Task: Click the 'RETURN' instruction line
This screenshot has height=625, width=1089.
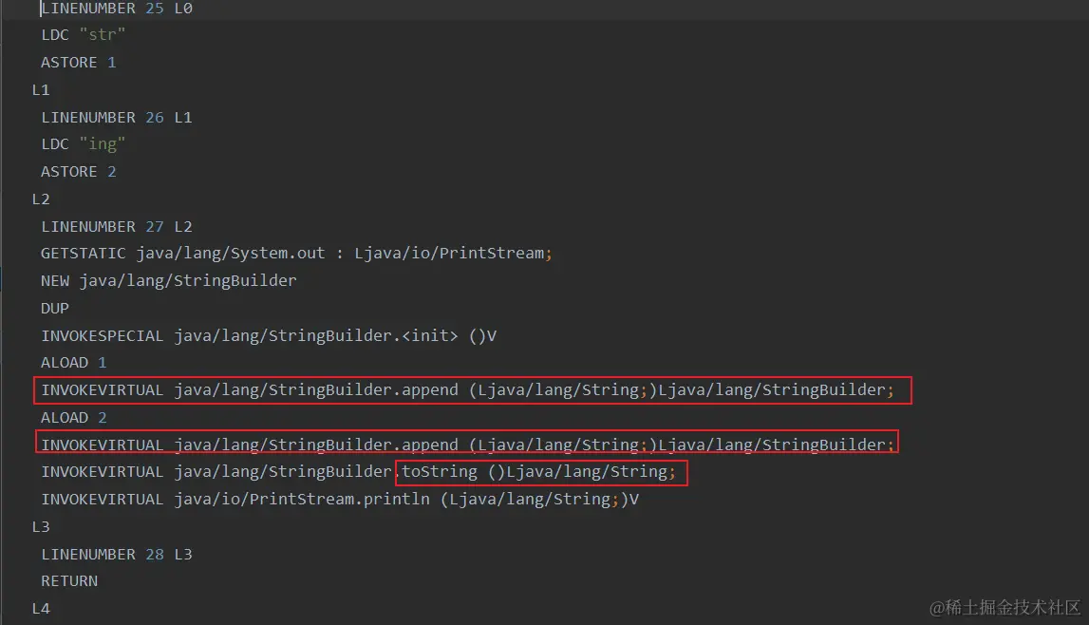Action: 69,581
